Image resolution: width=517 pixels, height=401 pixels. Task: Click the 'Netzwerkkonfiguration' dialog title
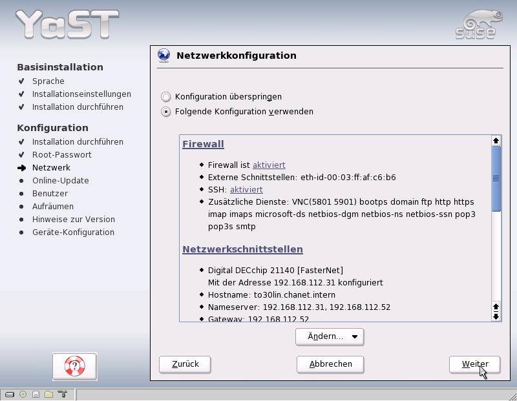pyautogui.click(x=237, y=56)
